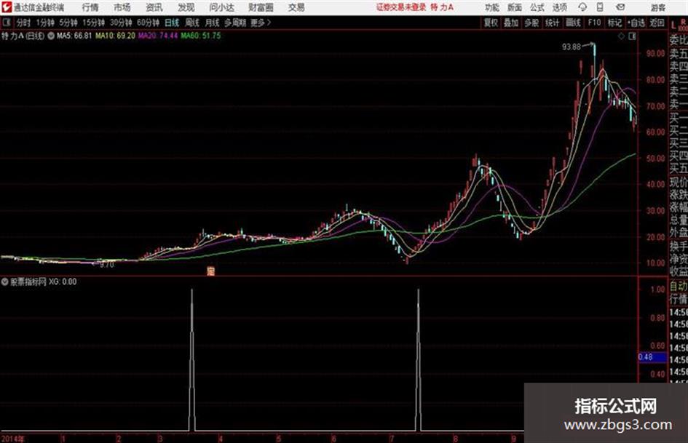Expand the dropdown beside 股票指标网 indicator
688x443 pixels.
pos(5,282)
